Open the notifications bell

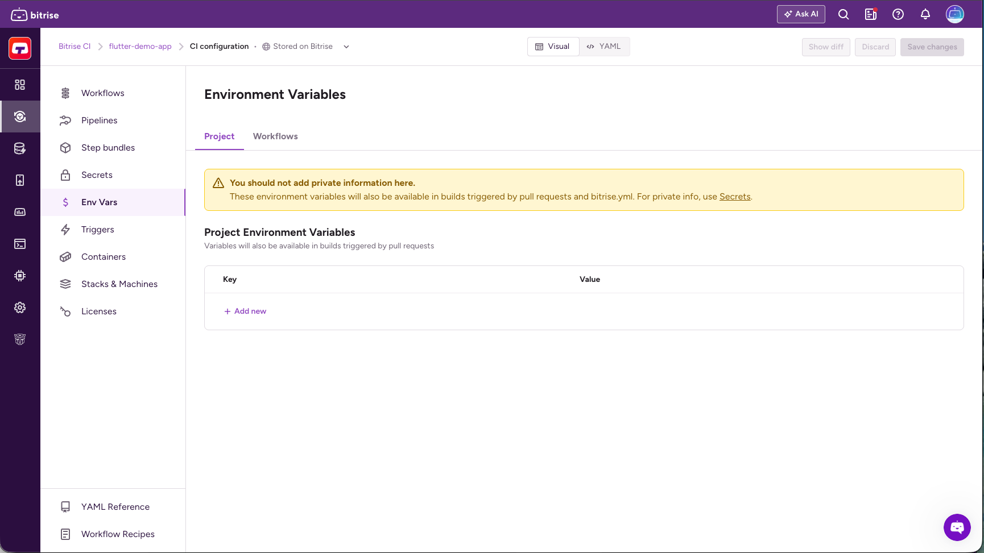(x=925, y=15)
